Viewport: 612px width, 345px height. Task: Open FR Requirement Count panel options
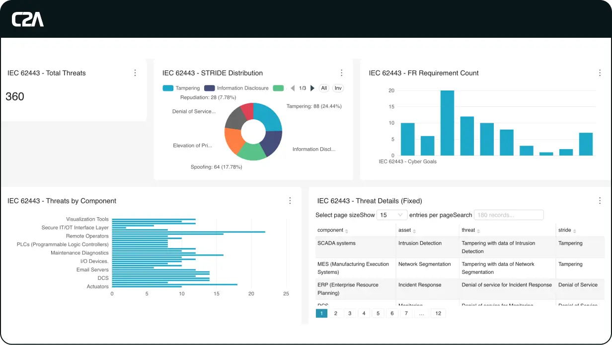click(600, 73)
